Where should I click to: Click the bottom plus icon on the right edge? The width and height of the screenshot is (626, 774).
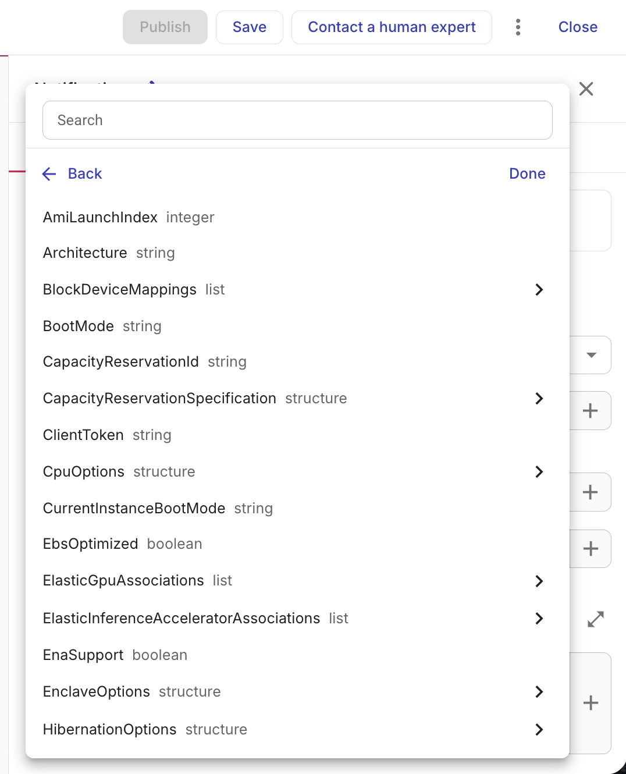590,702
